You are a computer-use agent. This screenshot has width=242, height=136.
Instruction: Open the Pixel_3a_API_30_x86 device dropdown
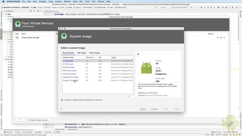(x=179, y=8)
